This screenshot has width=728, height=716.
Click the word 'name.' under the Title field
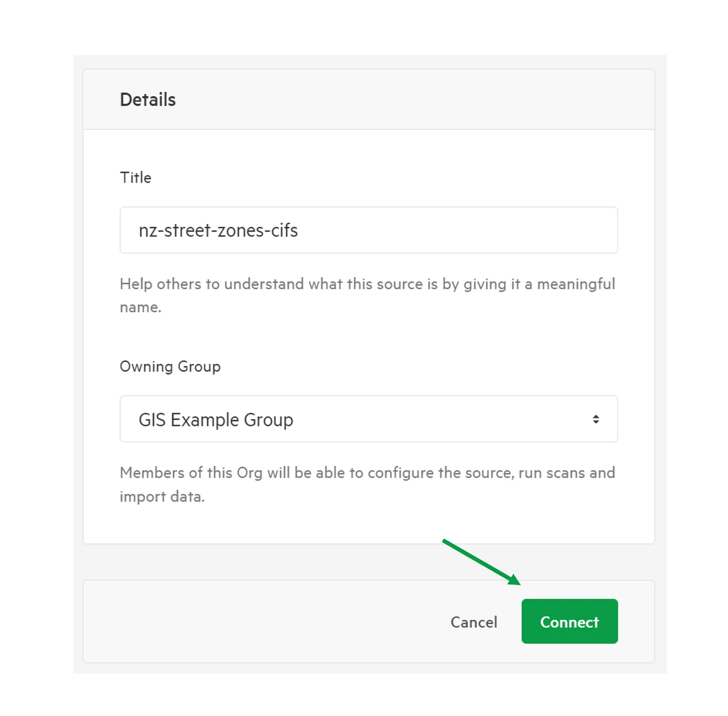(141, 307)
